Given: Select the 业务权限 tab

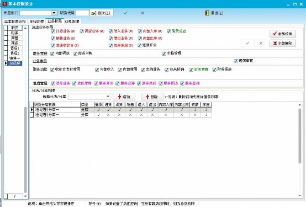Looking at the screenshot, I should (55, 21).
